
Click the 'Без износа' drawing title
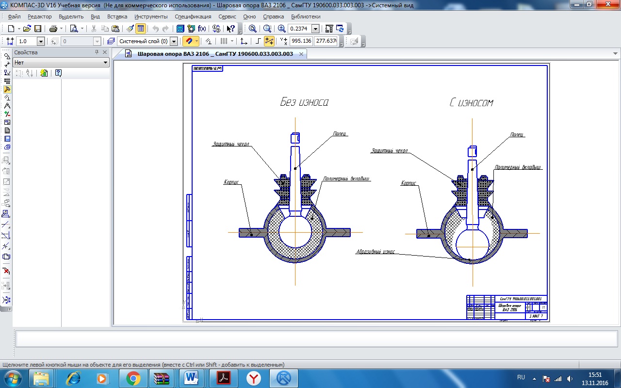click(x=304, y=102)
